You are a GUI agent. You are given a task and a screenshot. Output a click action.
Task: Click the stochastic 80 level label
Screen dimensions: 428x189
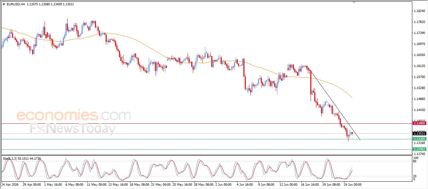click(415, 161)
